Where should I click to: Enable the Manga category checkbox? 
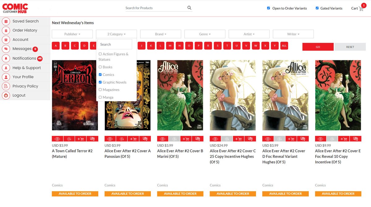100,97
